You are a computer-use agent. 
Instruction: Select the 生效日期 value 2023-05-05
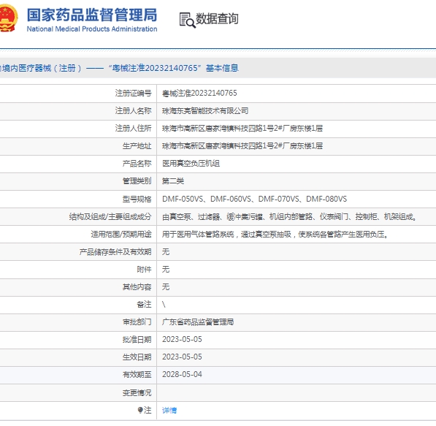tap(182, 357)
